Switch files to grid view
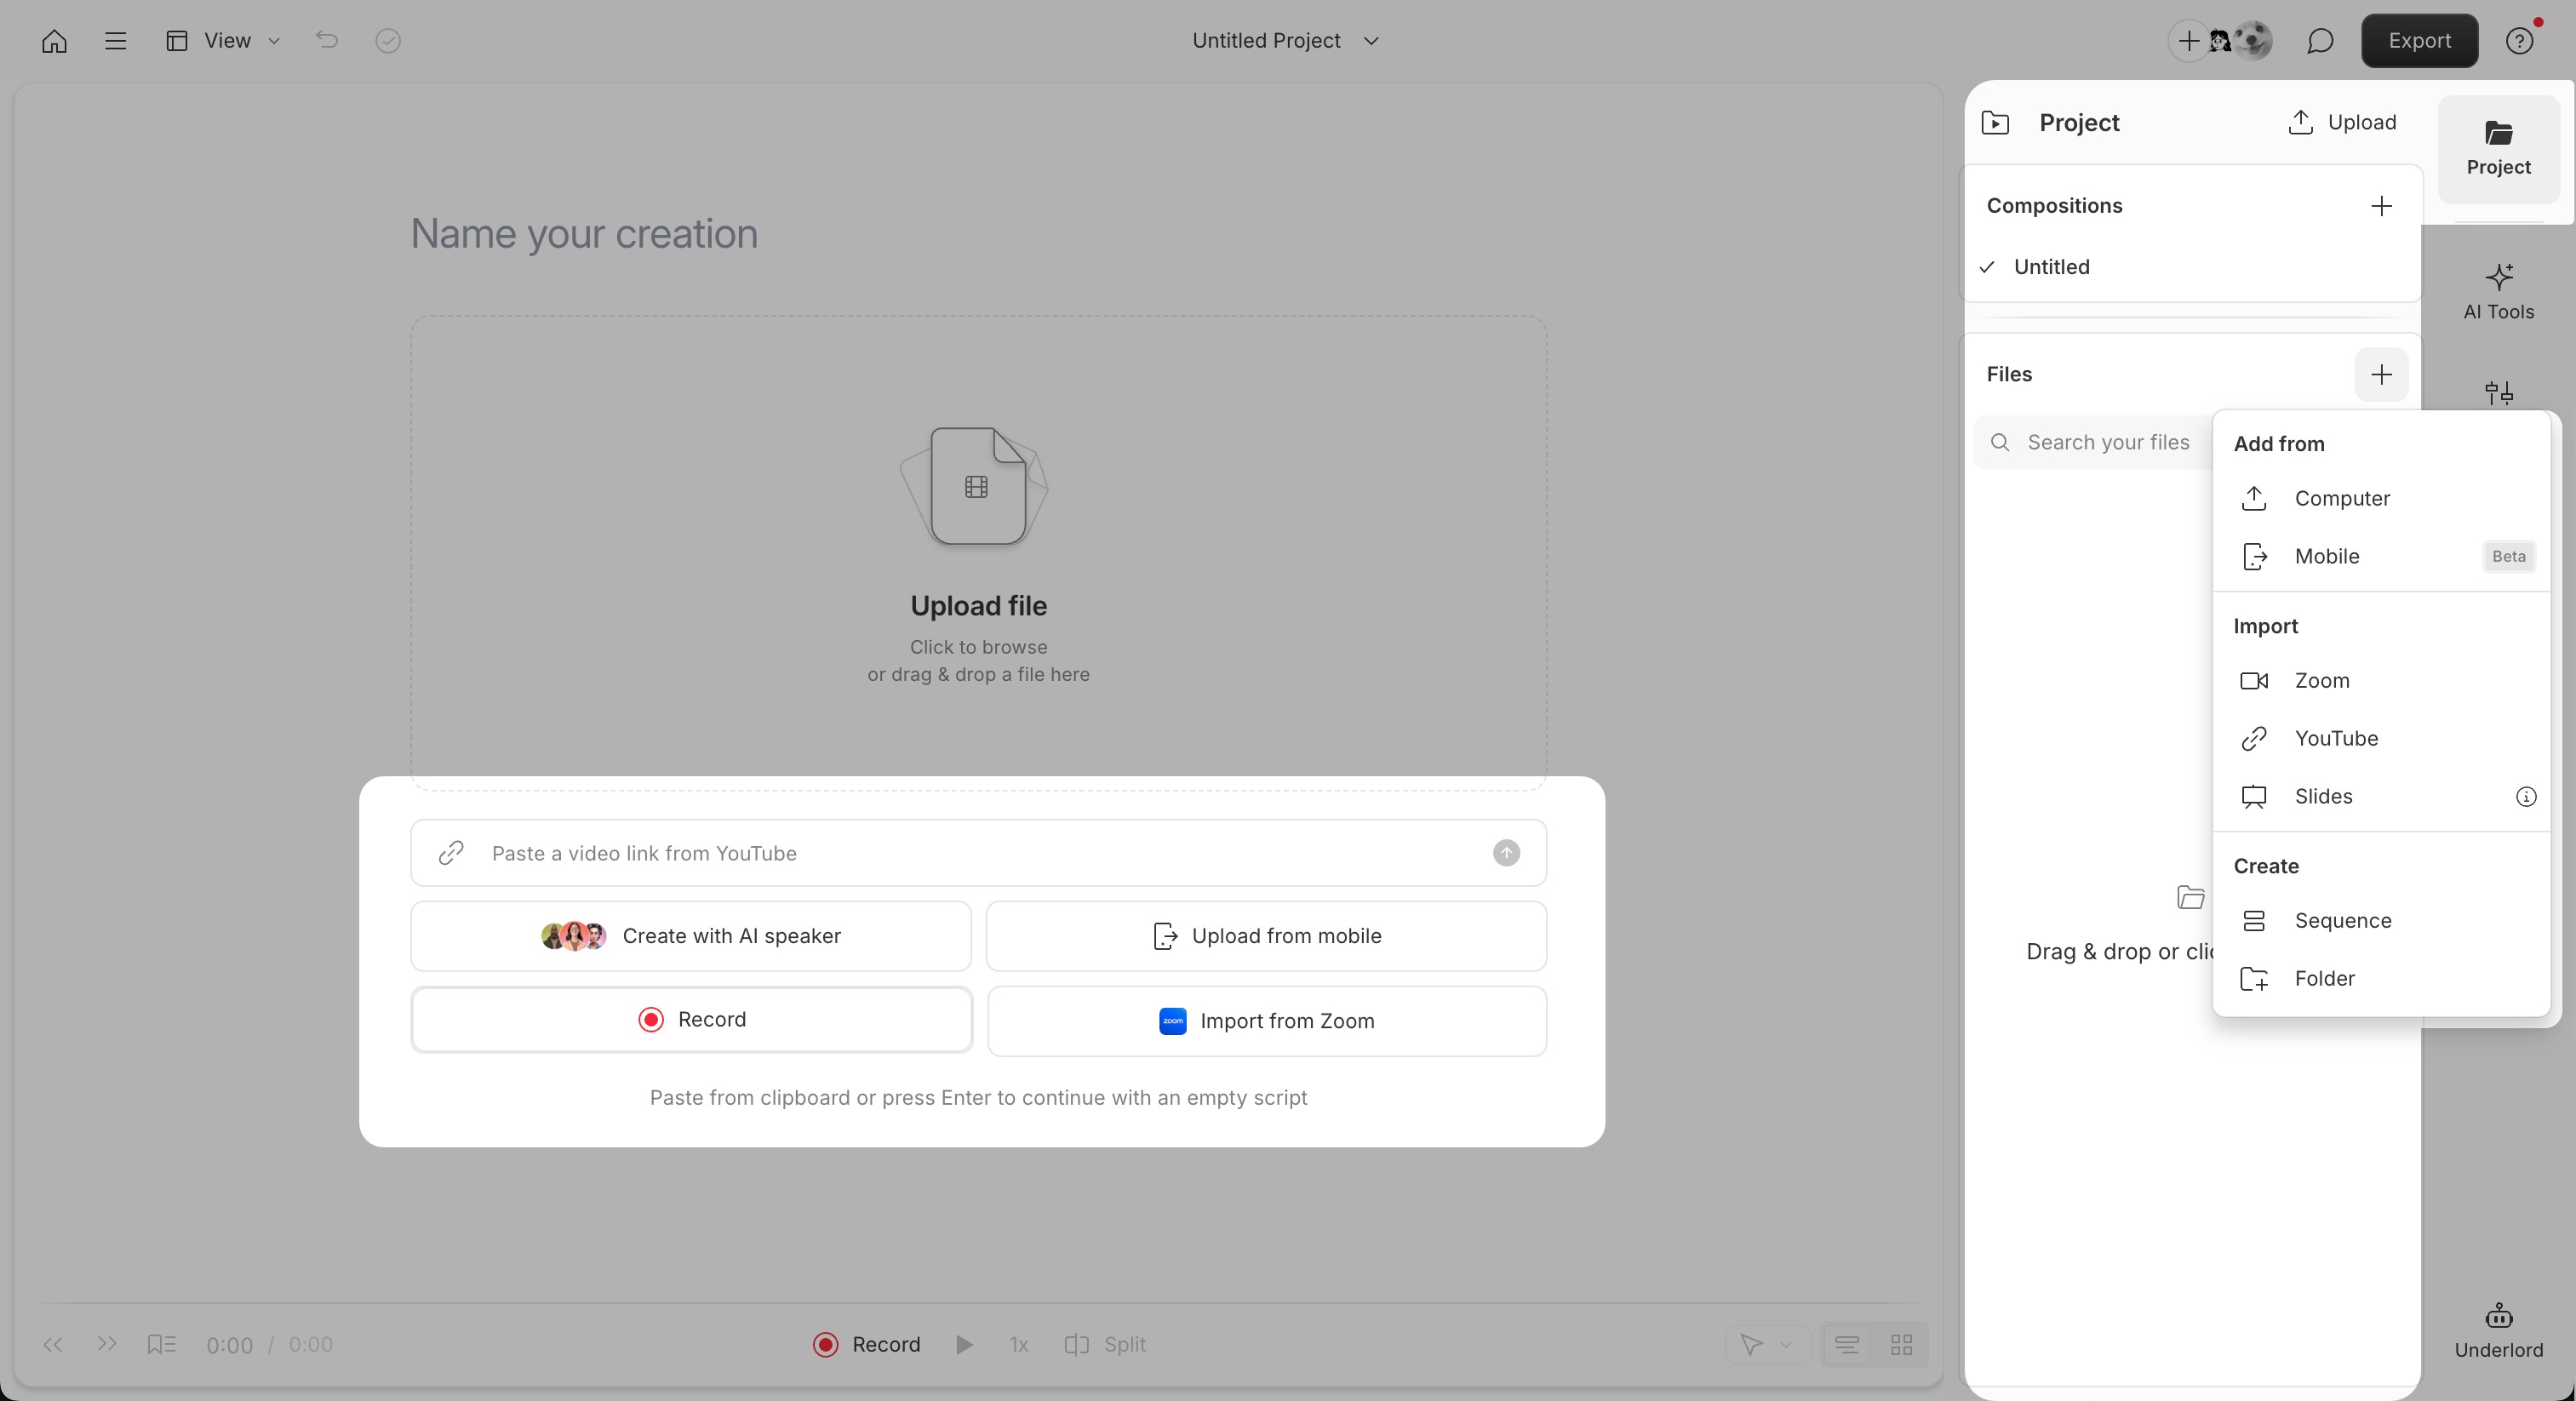The image size is (2576, 1401). (1901, 1345)
